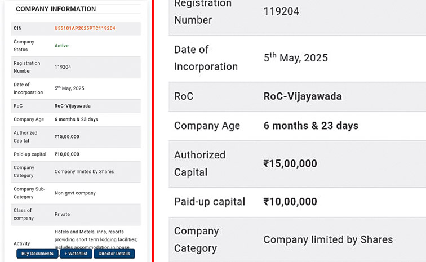Click the enlarged ₹15,00,000 authorized capital value

pyautogui.click(x=290, y=163)
